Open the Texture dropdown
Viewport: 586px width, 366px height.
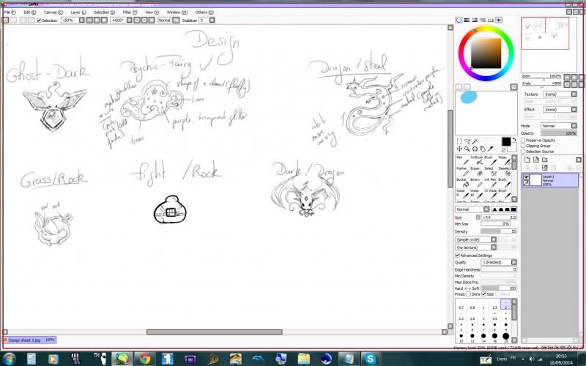(x=560, y=94)
